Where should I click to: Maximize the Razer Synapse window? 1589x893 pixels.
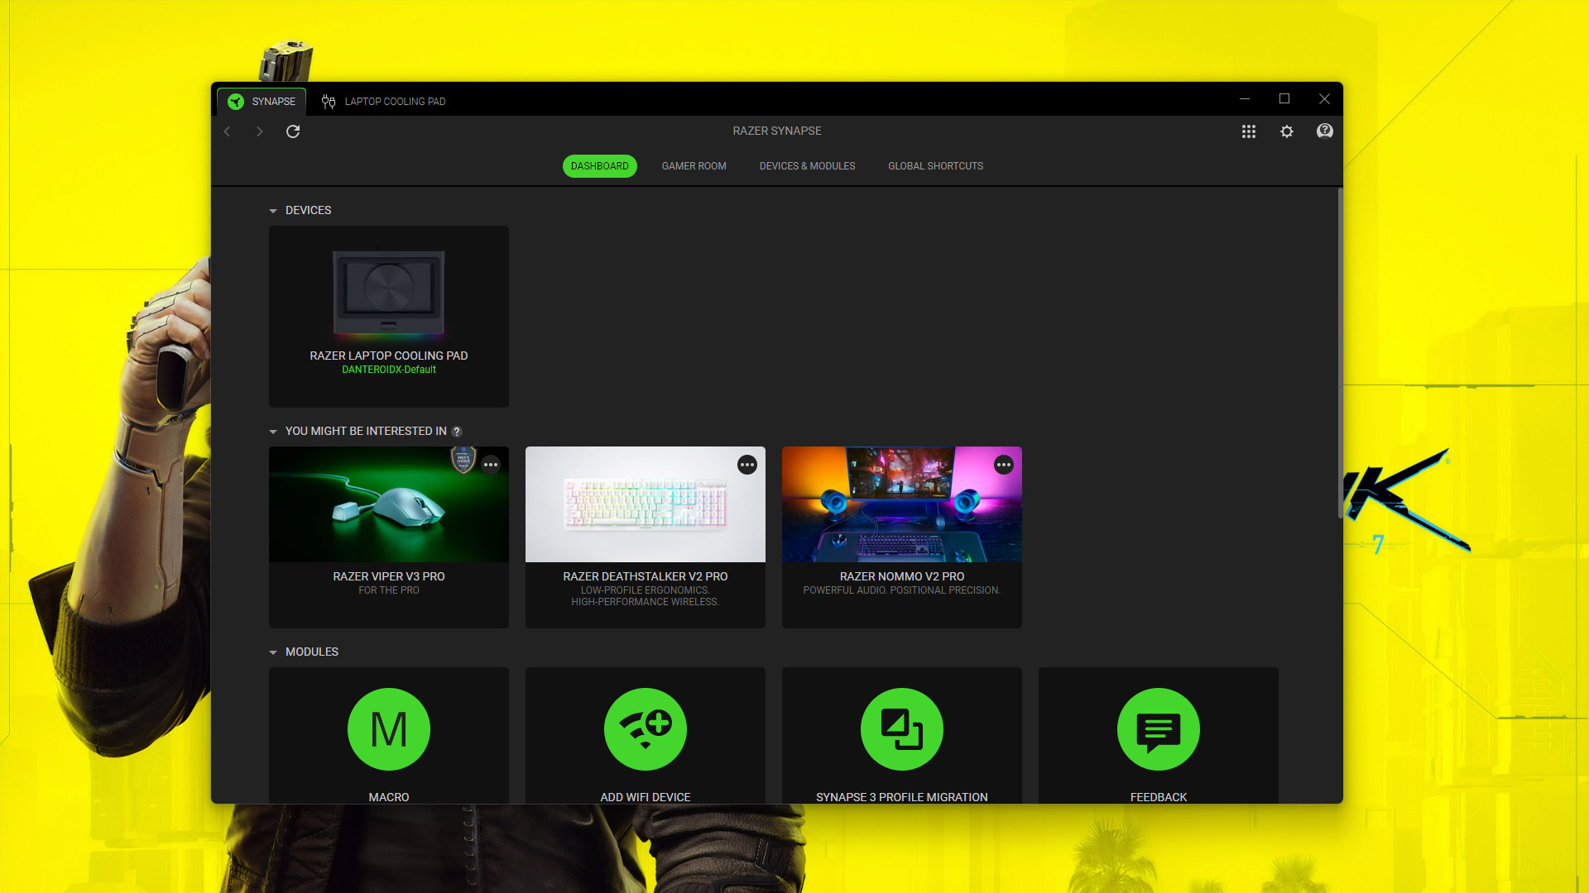tap(1284, 98)
